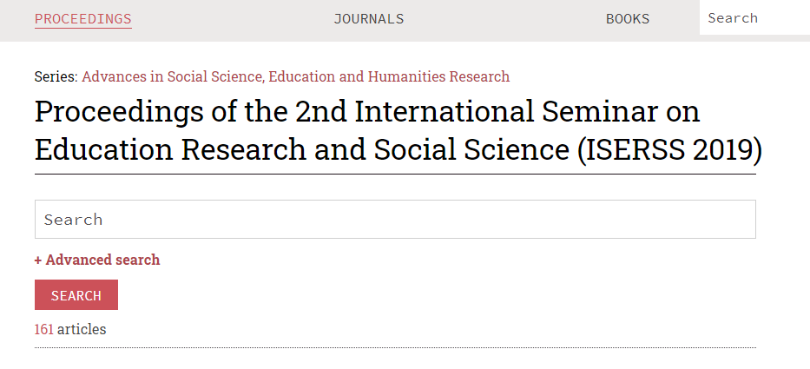Screen dimensions: 810x369
Task: Click the 'Series:' label text
Action: point(56,76)
